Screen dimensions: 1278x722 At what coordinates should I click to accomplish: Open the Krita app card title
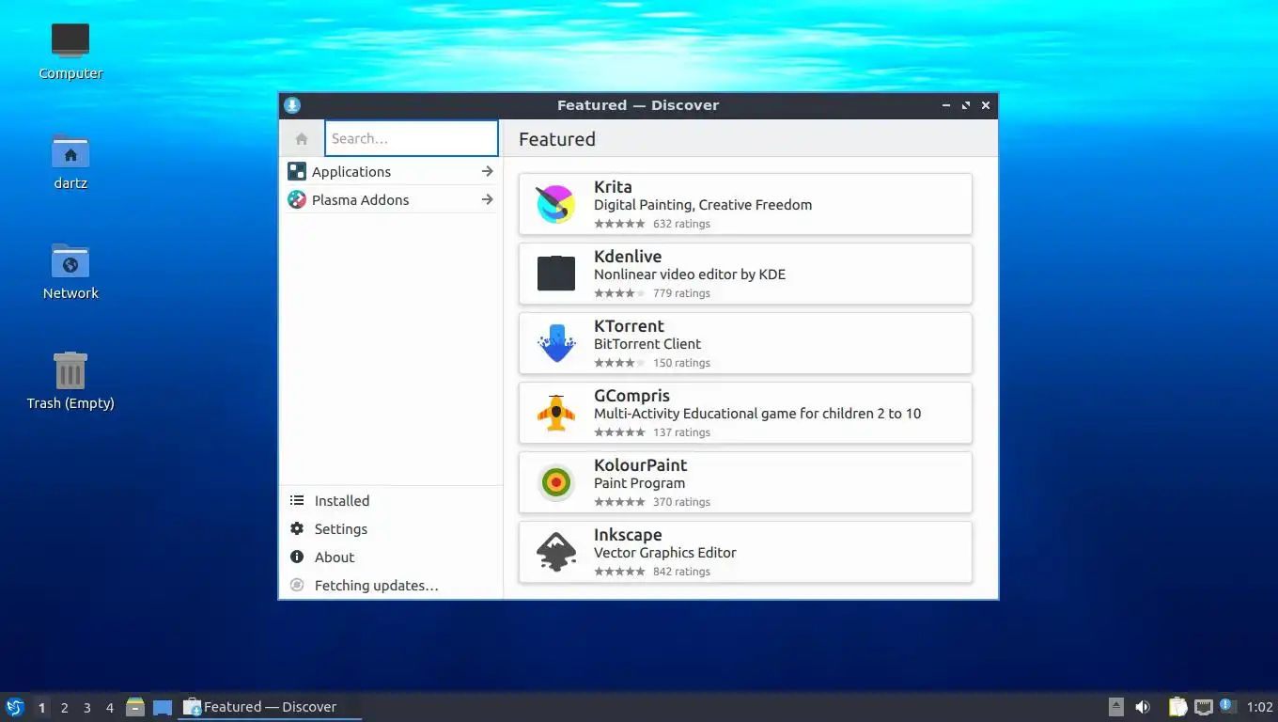pyautogui.click(x=613, y=186)
